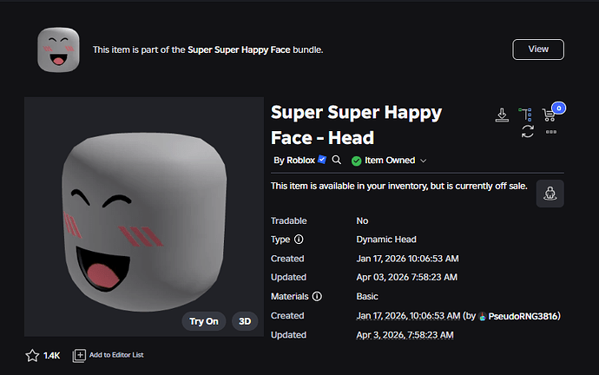Click the green Item Owned checkmark
Image resolution: width=599 pixels, height=375 pixels.
[357, 161]
